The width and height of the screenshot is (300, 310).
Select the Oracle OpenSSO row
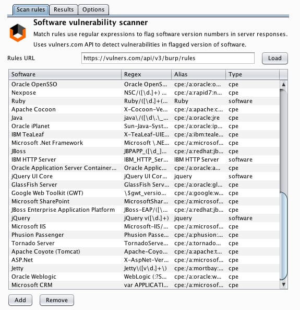tap(144, 84)
